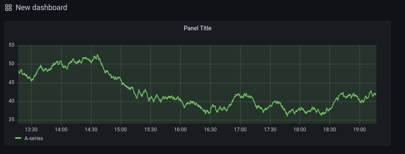Click the series peak near 14:30

point(97,55)
